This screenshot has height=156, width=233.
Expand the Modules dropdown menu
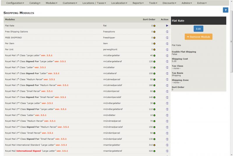tap(52, 3)
